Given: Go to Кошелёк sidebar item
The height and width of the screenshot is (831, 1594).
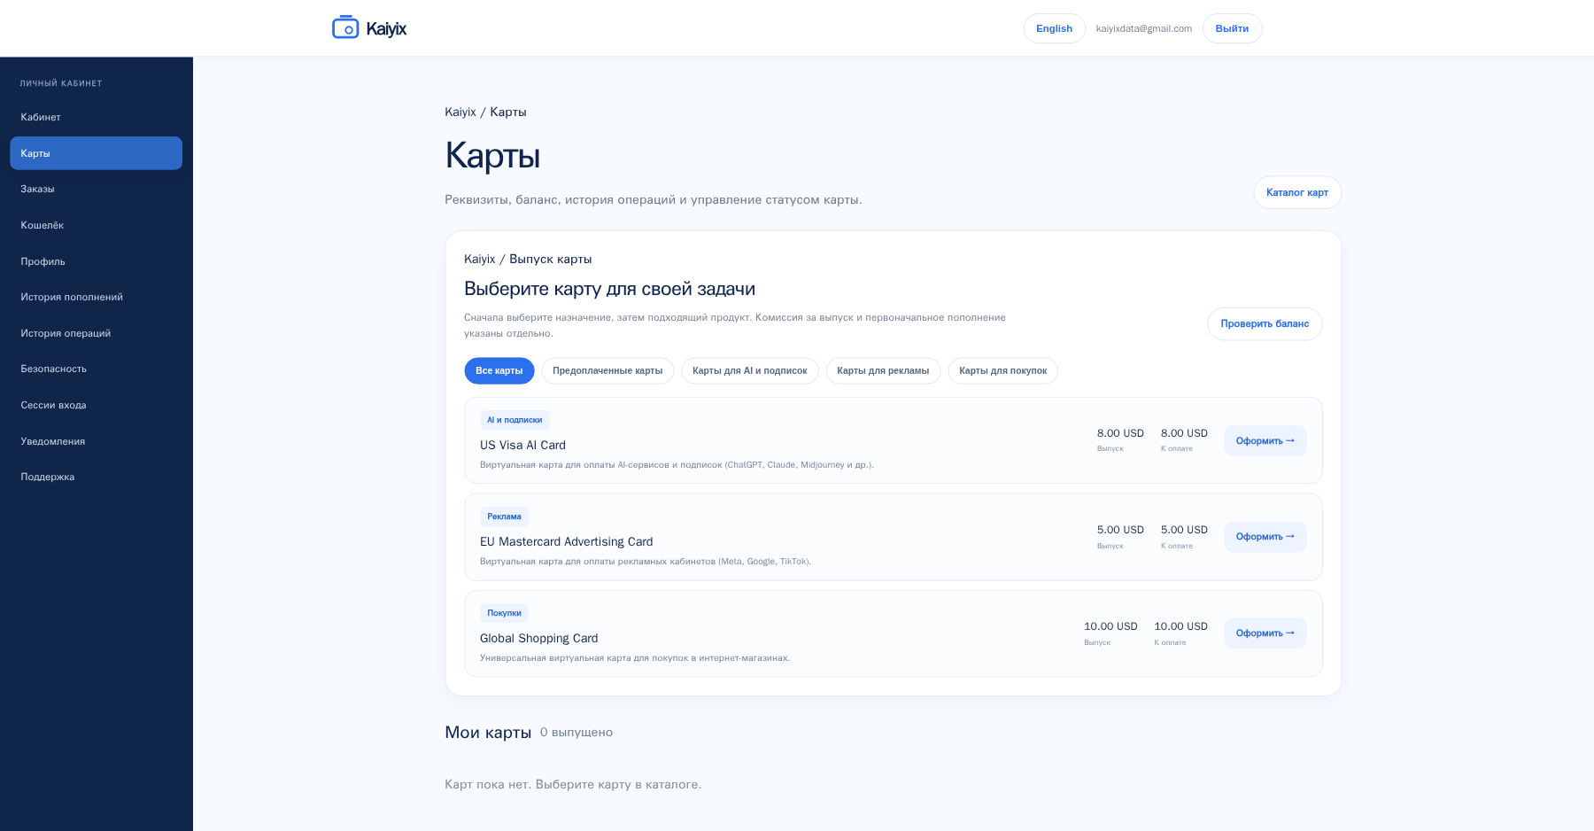Looking at the screenshot, I should coord(96,225).
